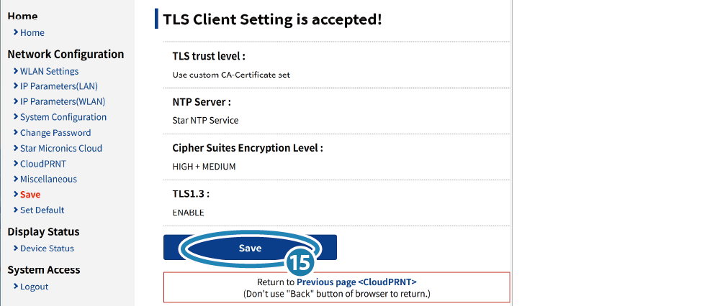Click the circled number 15 step marker
The width and height of the screenshot is (720, 306).
click(x=301, y=262)
